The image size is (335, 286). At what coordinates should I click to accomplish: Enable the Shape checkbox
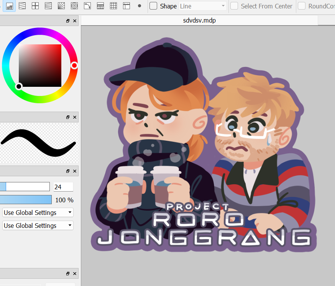click(153, 6)
